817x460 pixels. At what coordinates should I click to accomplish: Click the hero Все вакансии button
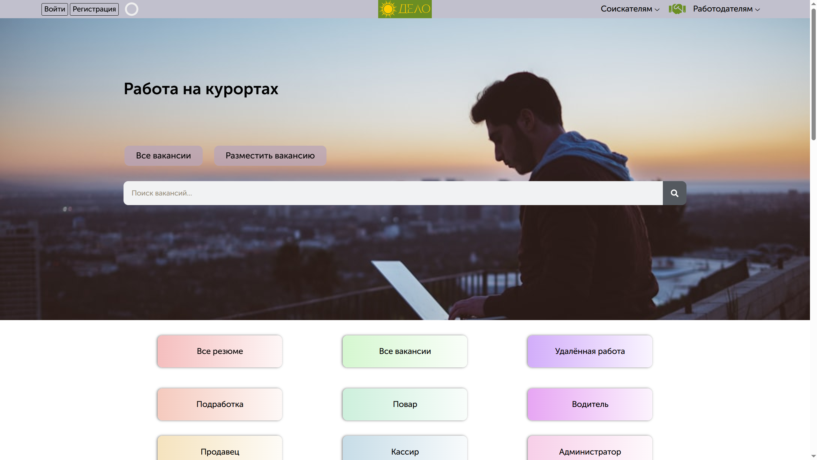(163, 156)
